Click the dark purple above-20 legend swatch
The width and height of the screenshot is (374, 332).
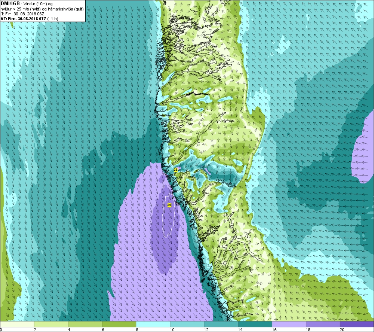tap(357, 324)
